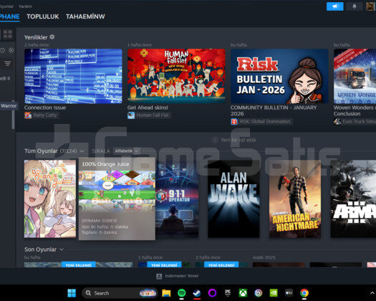Viewport: 376px width, 301px height.
Task: Click the taskbar Search box
Action: click(x=120, y=293)
